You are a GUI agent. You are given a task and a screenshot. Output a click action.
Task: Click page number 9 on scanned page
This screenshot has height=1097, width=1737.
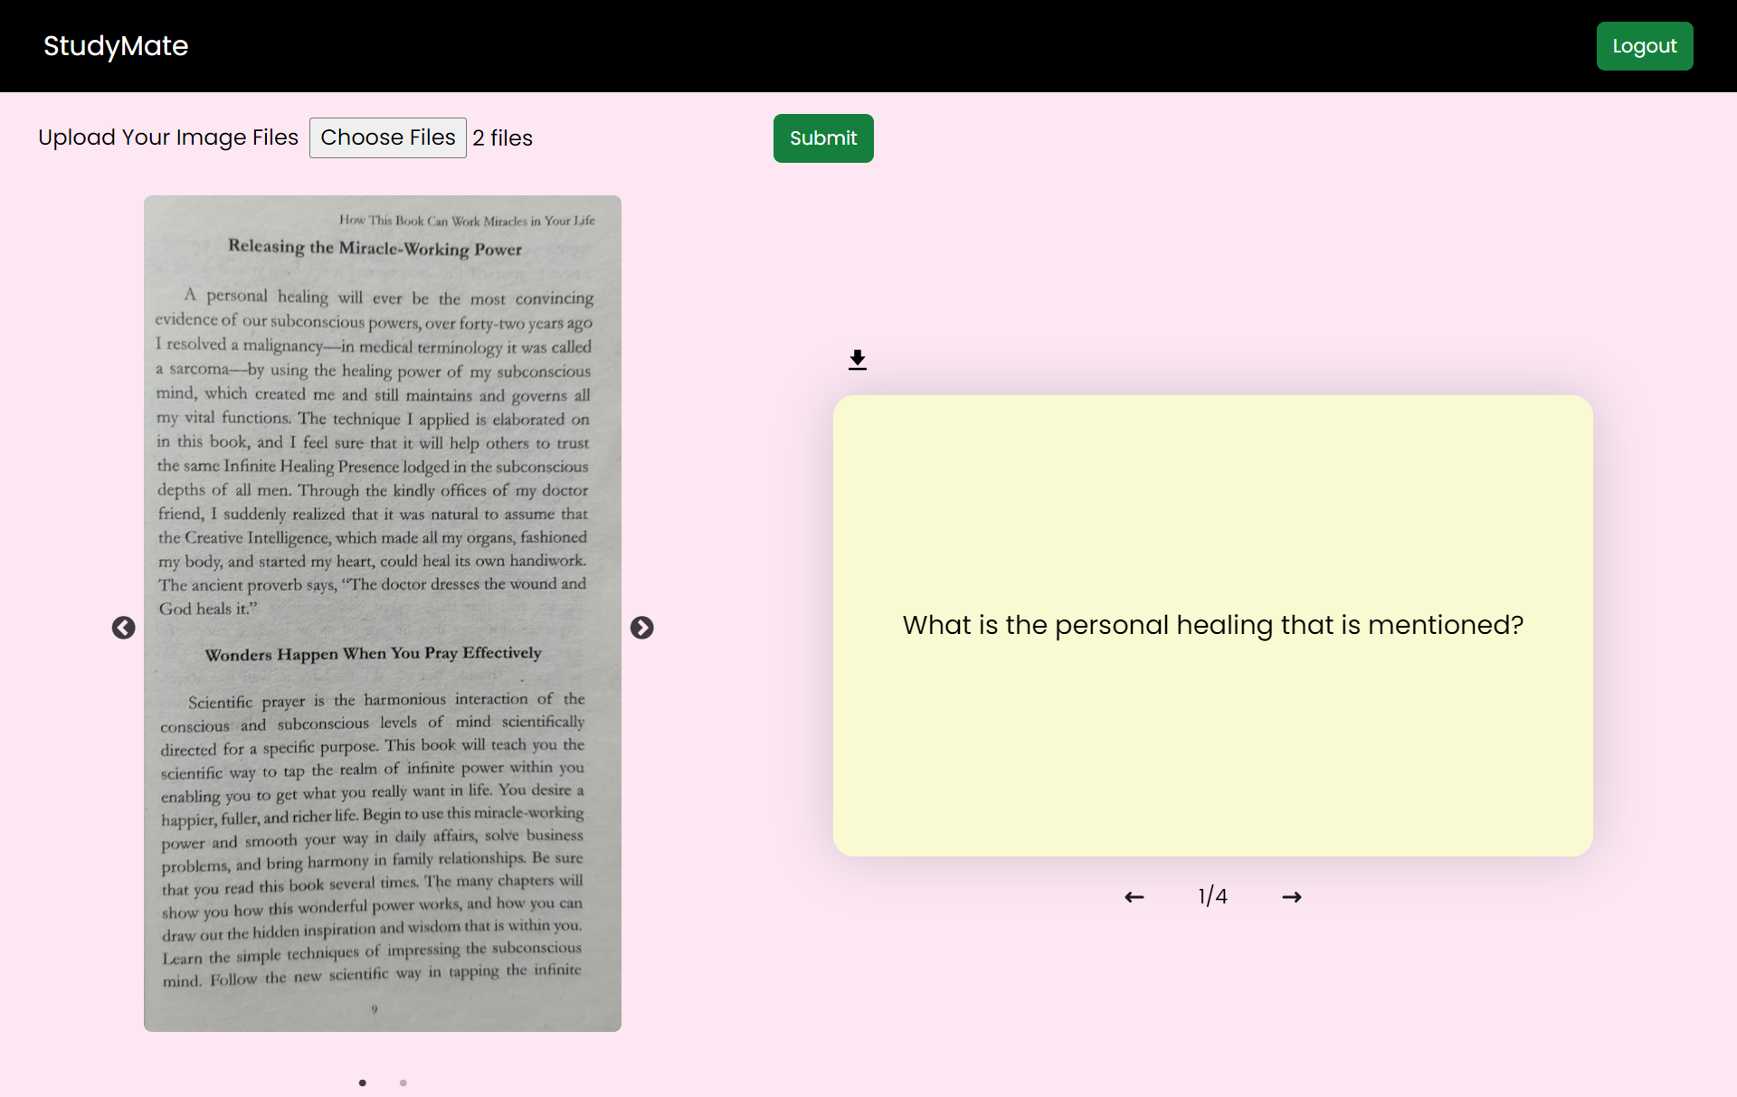(375, 1009)
